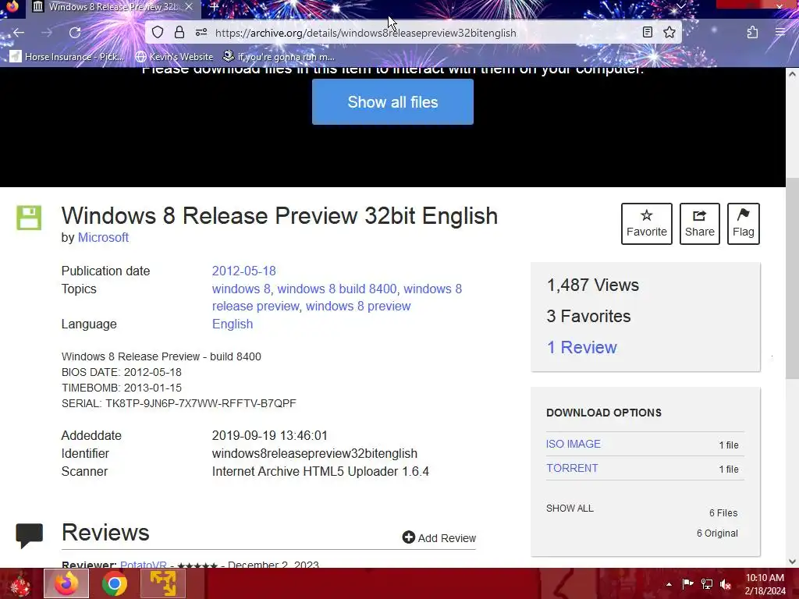Download via the TORRENT option
Viewport: 799px width, 599px height.
tap(572, 468)
